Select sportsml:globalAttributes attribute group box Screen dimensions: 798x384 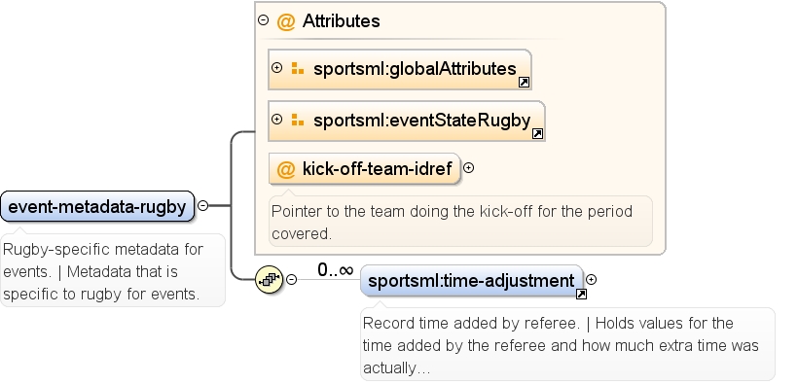click(x=400, y=70)
